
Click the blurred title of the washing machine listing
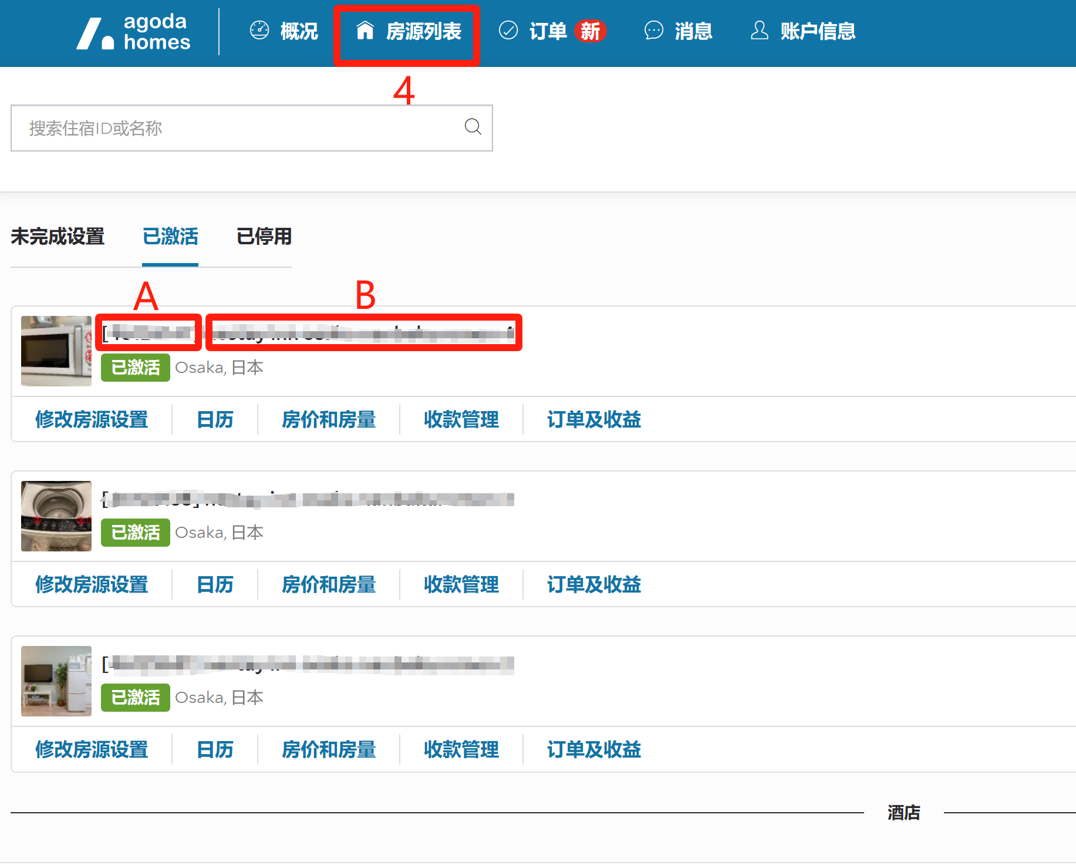click(308, 499)
